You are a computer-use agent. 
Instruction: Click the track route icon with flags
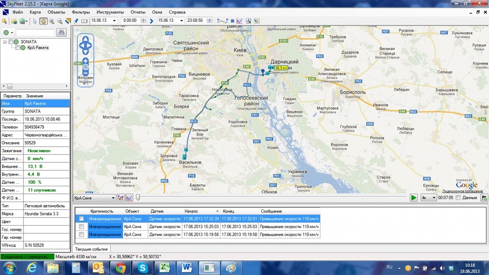[x=223, y=21]
